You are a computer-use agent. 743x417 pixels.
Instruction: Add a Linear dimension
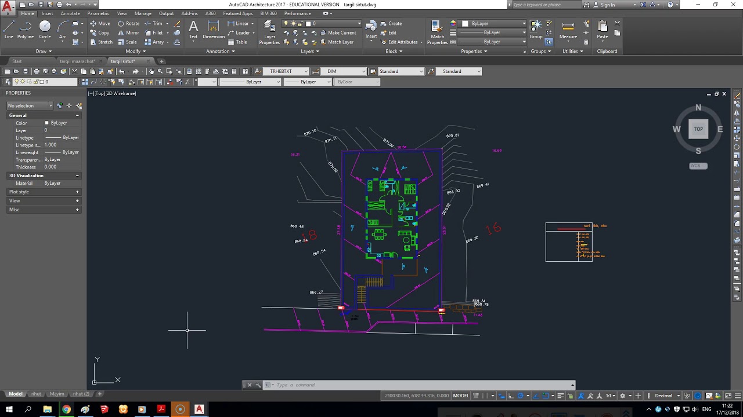[x=238, y=24]
